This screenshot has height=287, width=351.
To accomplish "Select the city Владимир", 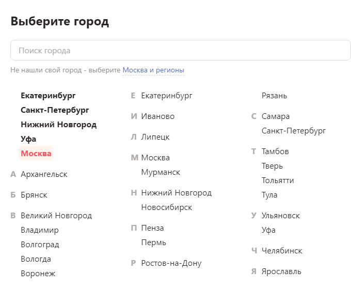I will pyautogui.click(x=40, y=230).
